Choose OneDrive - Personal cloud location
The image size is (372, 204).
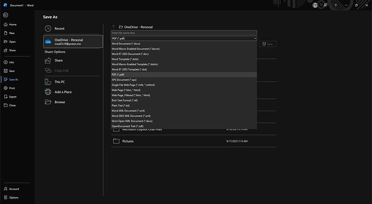73,41
